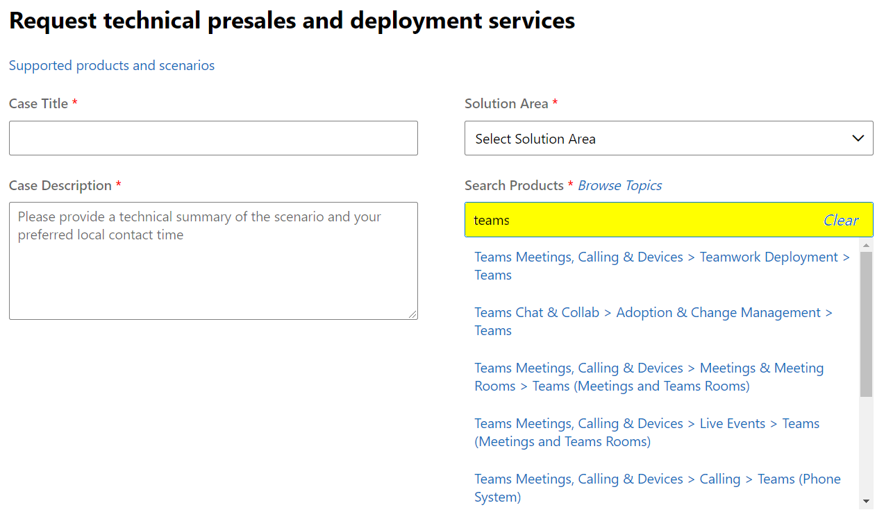This screenshot has width=893, height=528.
Task: Clear the product search text
Action: pos(840,220)
